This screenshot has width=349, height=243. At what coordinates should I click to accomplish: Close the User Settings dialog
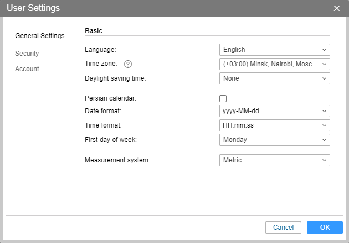[336, 8]
